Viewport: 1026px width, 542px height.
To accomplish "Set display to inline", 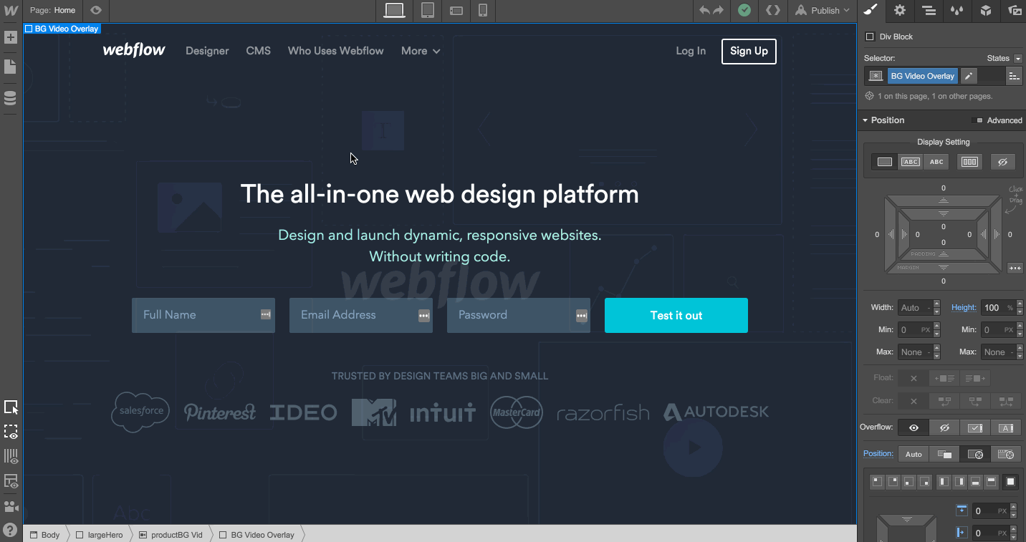I will pos(936,162).
